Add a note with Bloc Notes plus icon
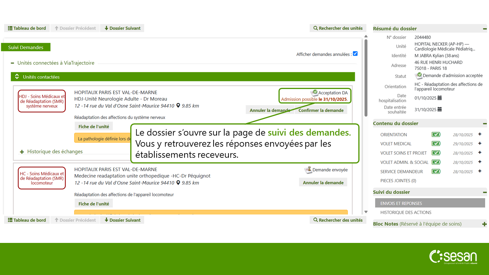Image resolution: width=489 pixels, height=275 pixels. tap(484, 224)
